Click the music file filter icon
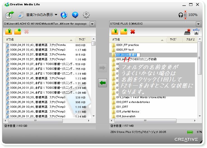This screenshot has height=148, width=207. [x=21, y=15]
